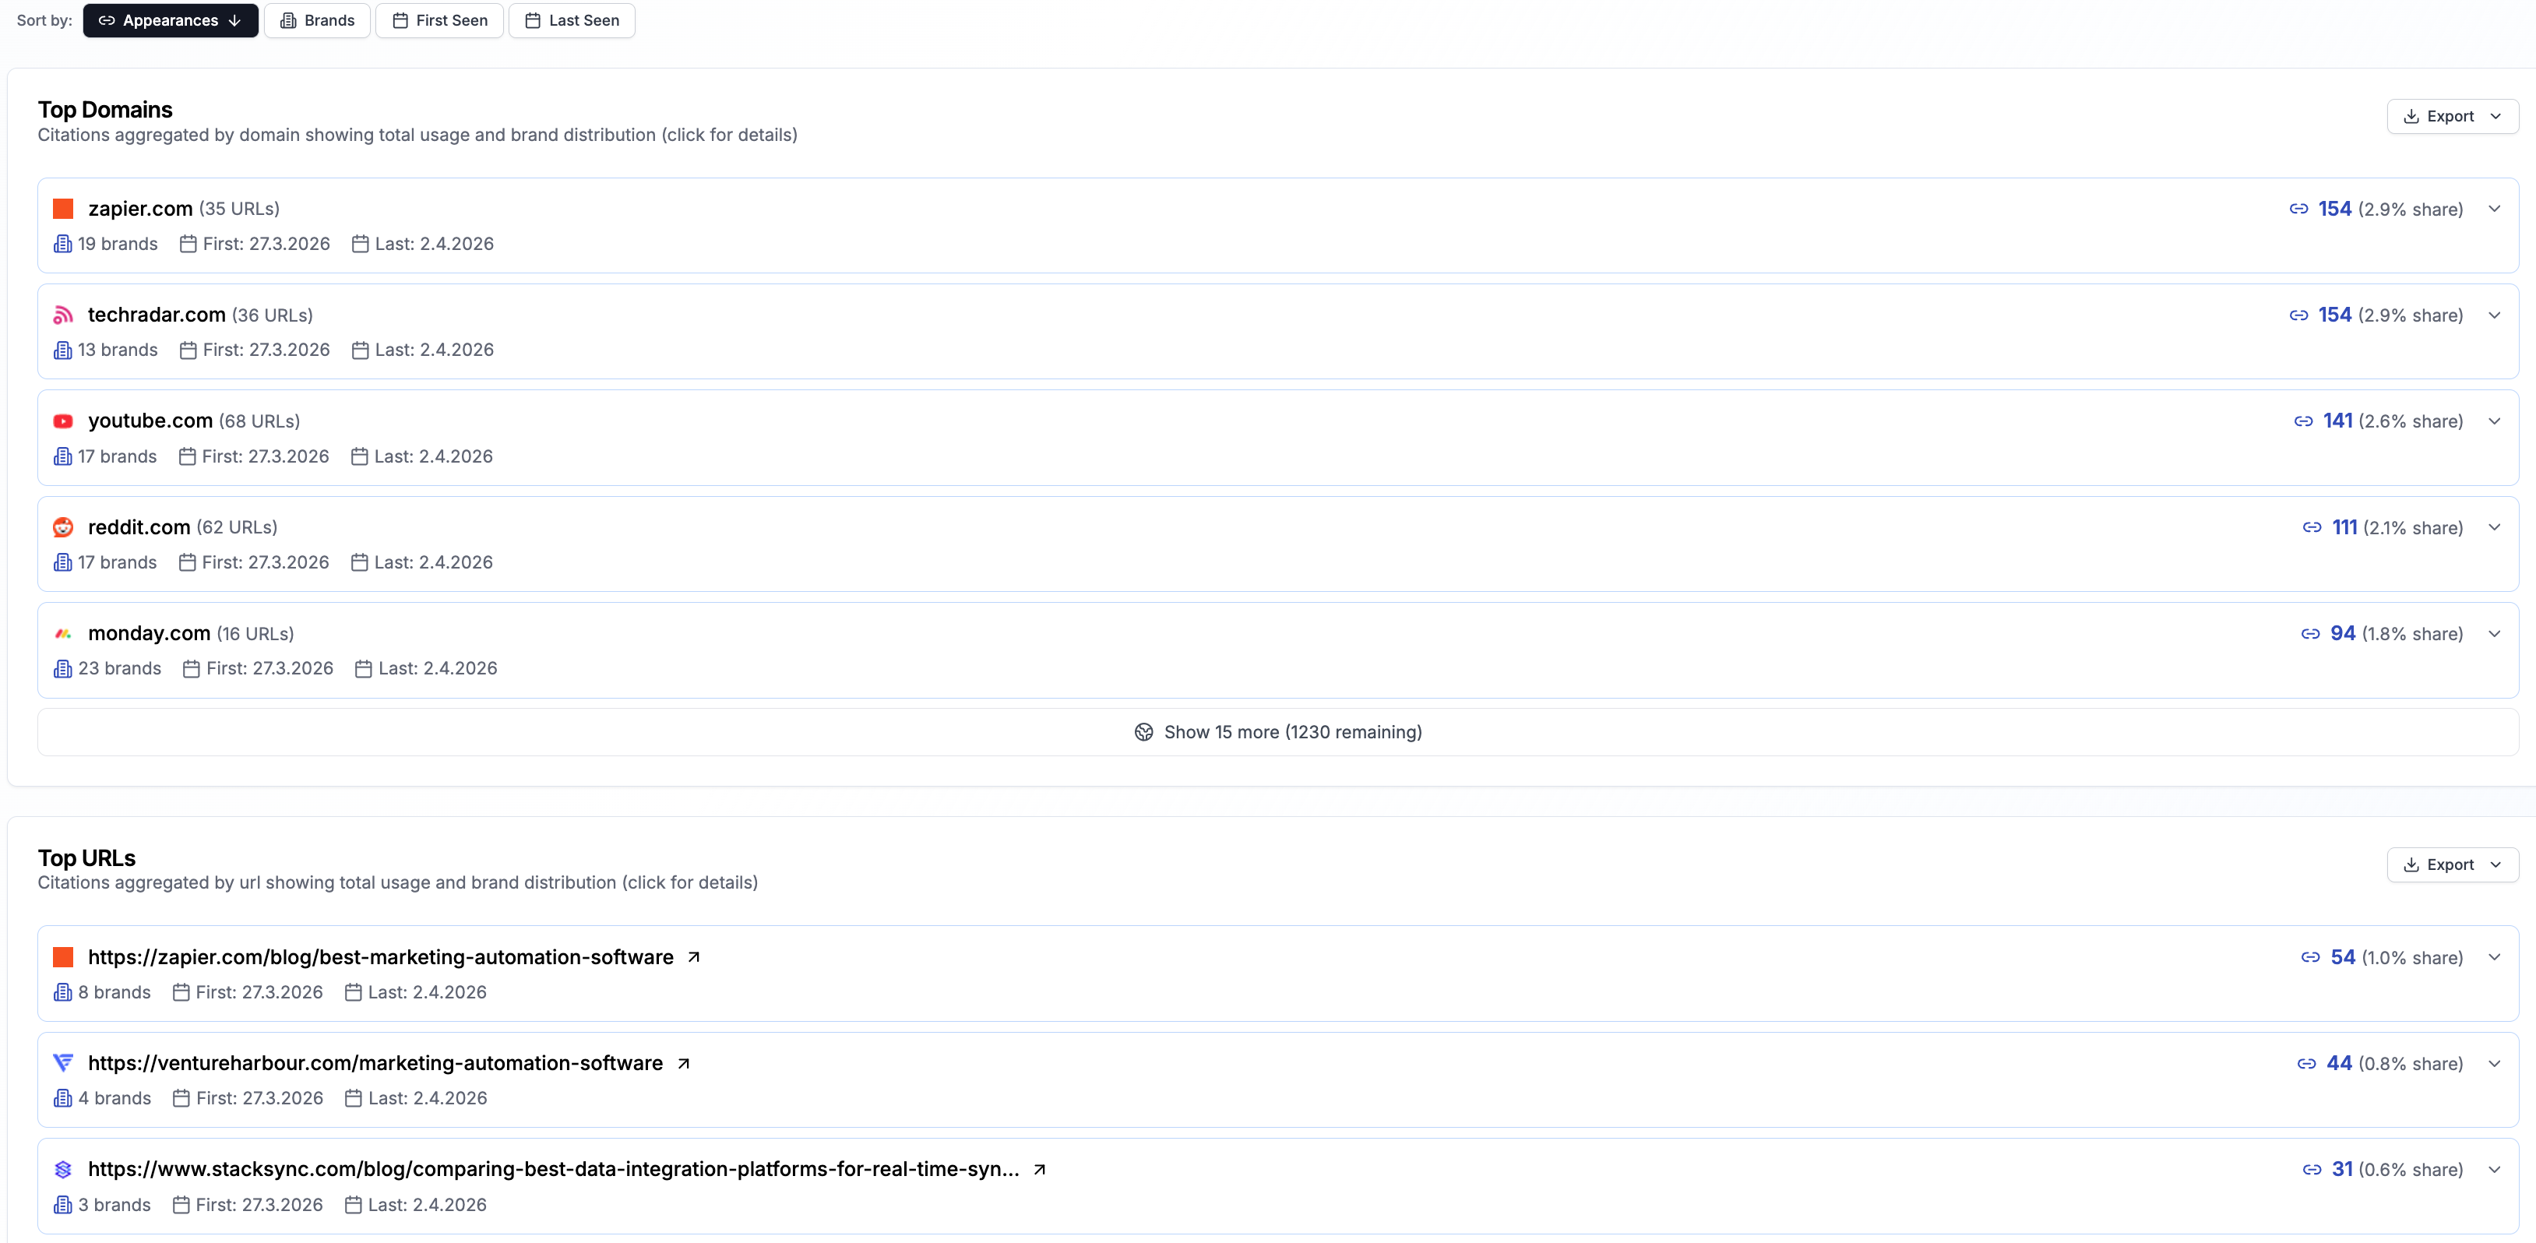2536x1243 pixels.
Task: Open external link arrow for ventureharbour URL
Action: point(683,1064)
